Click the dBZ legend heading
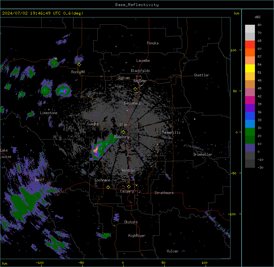Image resolution: width=274 pixels, height=267 pixels. click(257, 17)
